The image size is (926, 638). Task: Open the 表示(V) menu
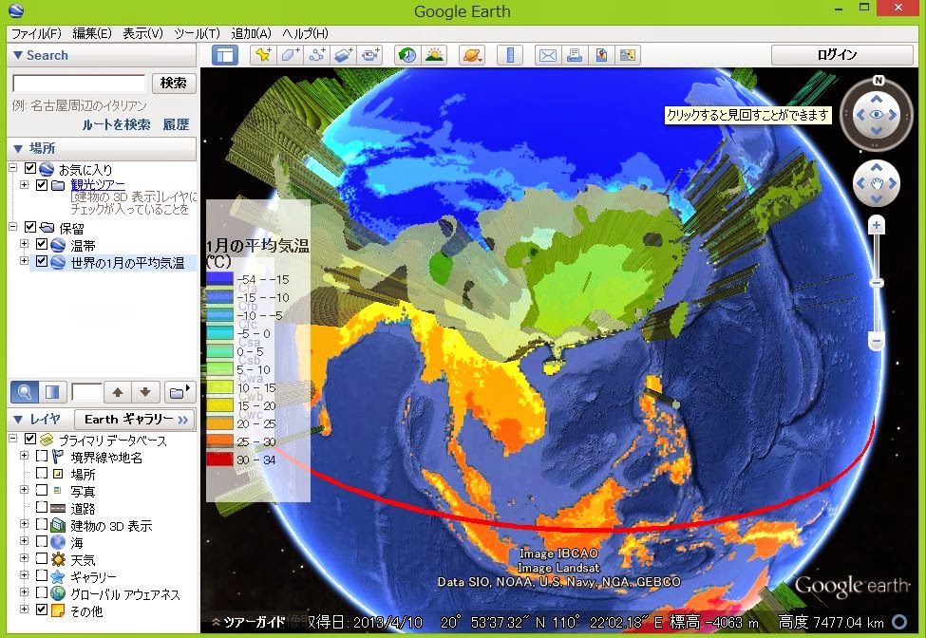(x=142, y=33)
